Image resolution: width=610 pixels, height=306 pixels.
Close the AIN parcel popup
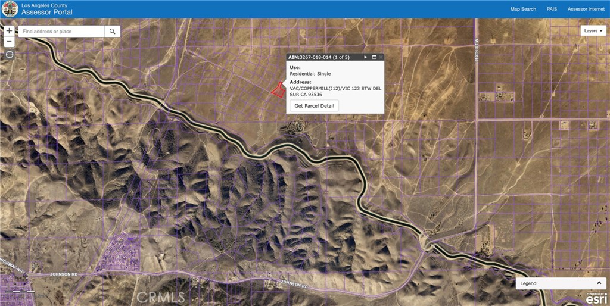[381, 57]
